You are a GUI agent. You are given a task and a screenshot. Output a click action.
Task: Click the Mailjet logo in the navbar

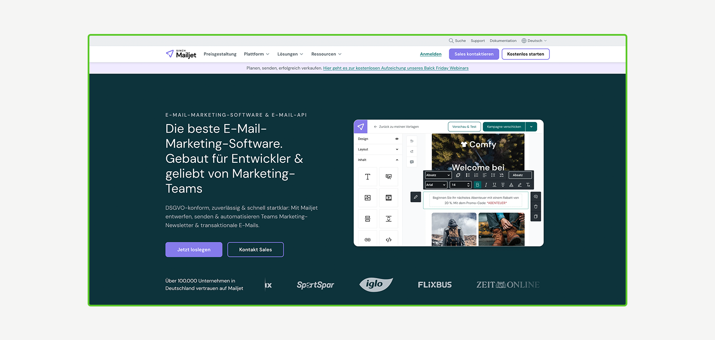click(x=181, y=54)
